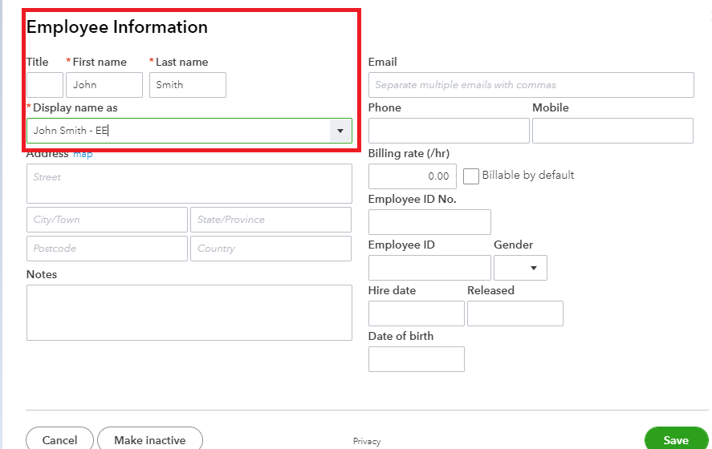Image resolution: width=712 pixels, height=449 pixels.
Task: Click the City/Town field
Action: coord(107,220)
